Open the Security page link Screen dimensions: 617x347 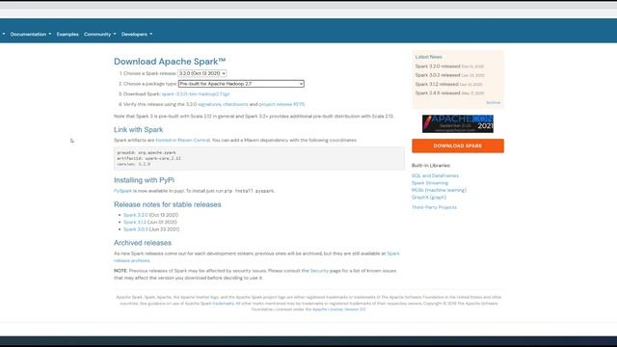(x=319, y=271)
